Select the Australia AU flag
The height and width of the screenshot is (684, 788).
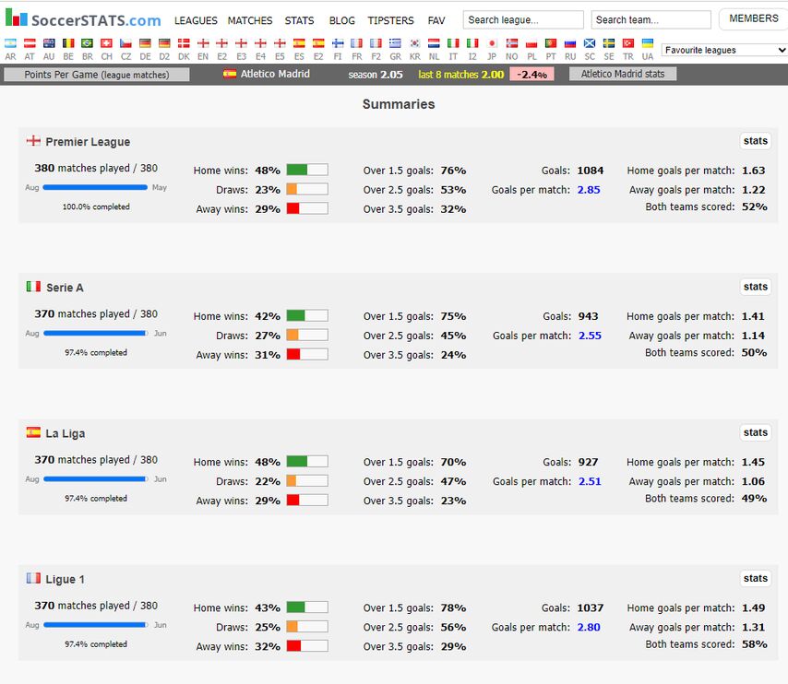tap(49, 43)
